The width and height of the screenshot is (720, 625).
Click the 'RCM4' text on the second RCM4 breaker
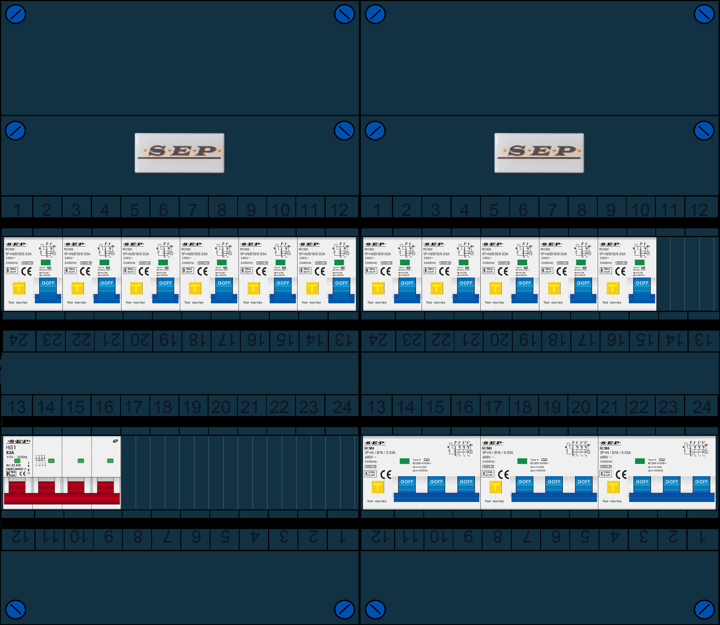click(487, 448)
